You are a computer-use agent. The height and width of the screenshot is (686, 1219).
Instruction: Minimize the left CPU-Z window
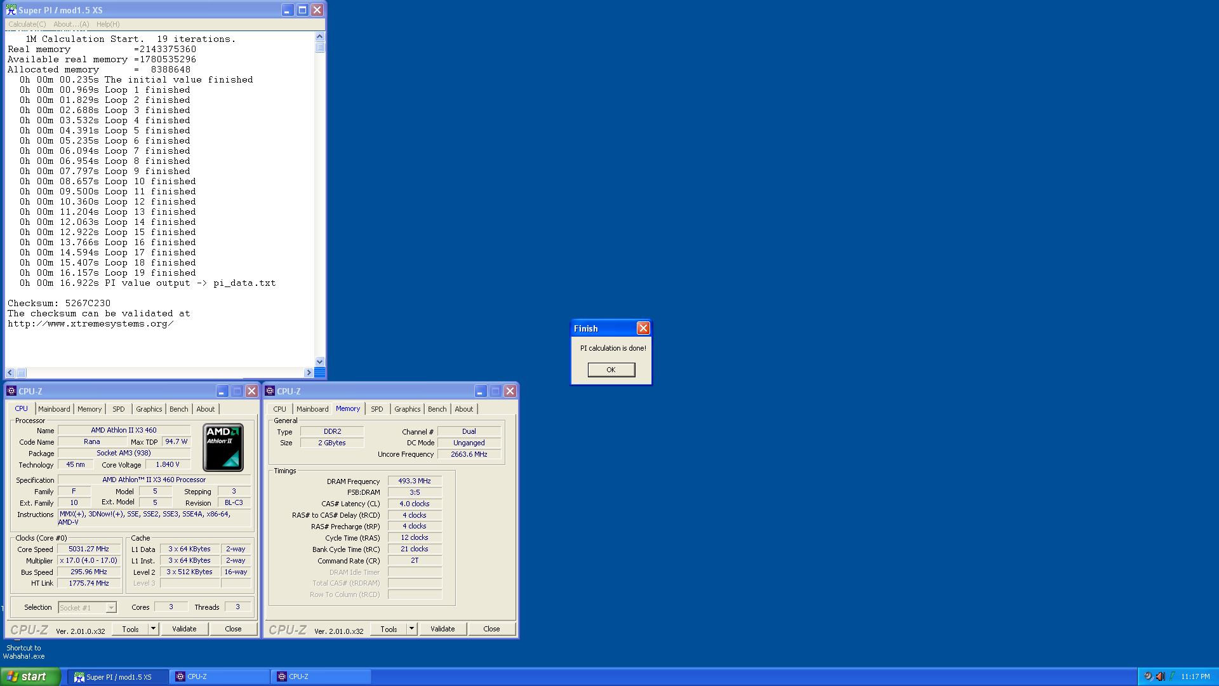222,391
